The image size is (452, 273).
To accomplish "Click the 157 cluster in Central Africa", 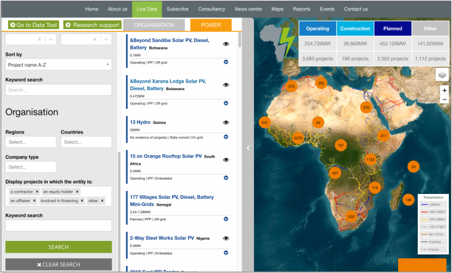I will point(341,146).
